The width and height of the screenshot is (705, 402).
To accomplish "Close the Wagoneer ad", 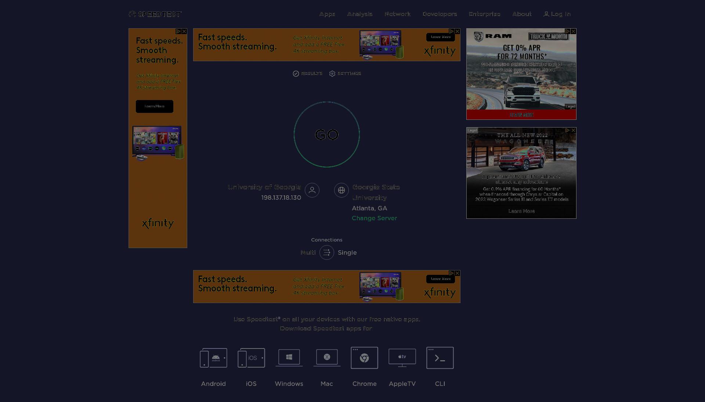I will pyautogui.click(x=574, y=130).
